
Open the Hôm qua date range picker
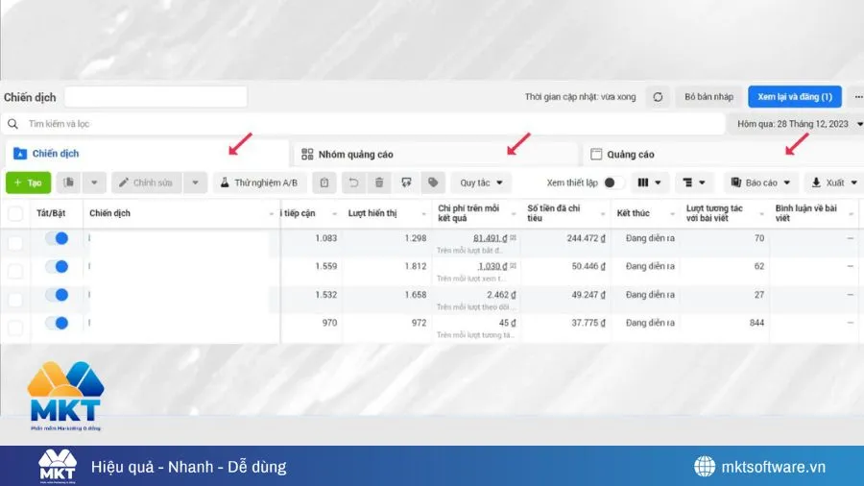(x=794, y=124)
